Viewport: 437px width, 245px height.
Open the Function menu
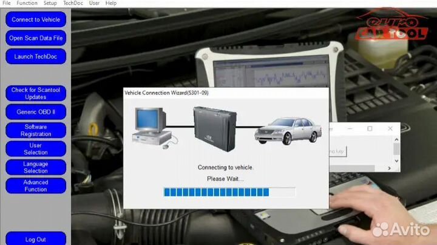(27, 3)
